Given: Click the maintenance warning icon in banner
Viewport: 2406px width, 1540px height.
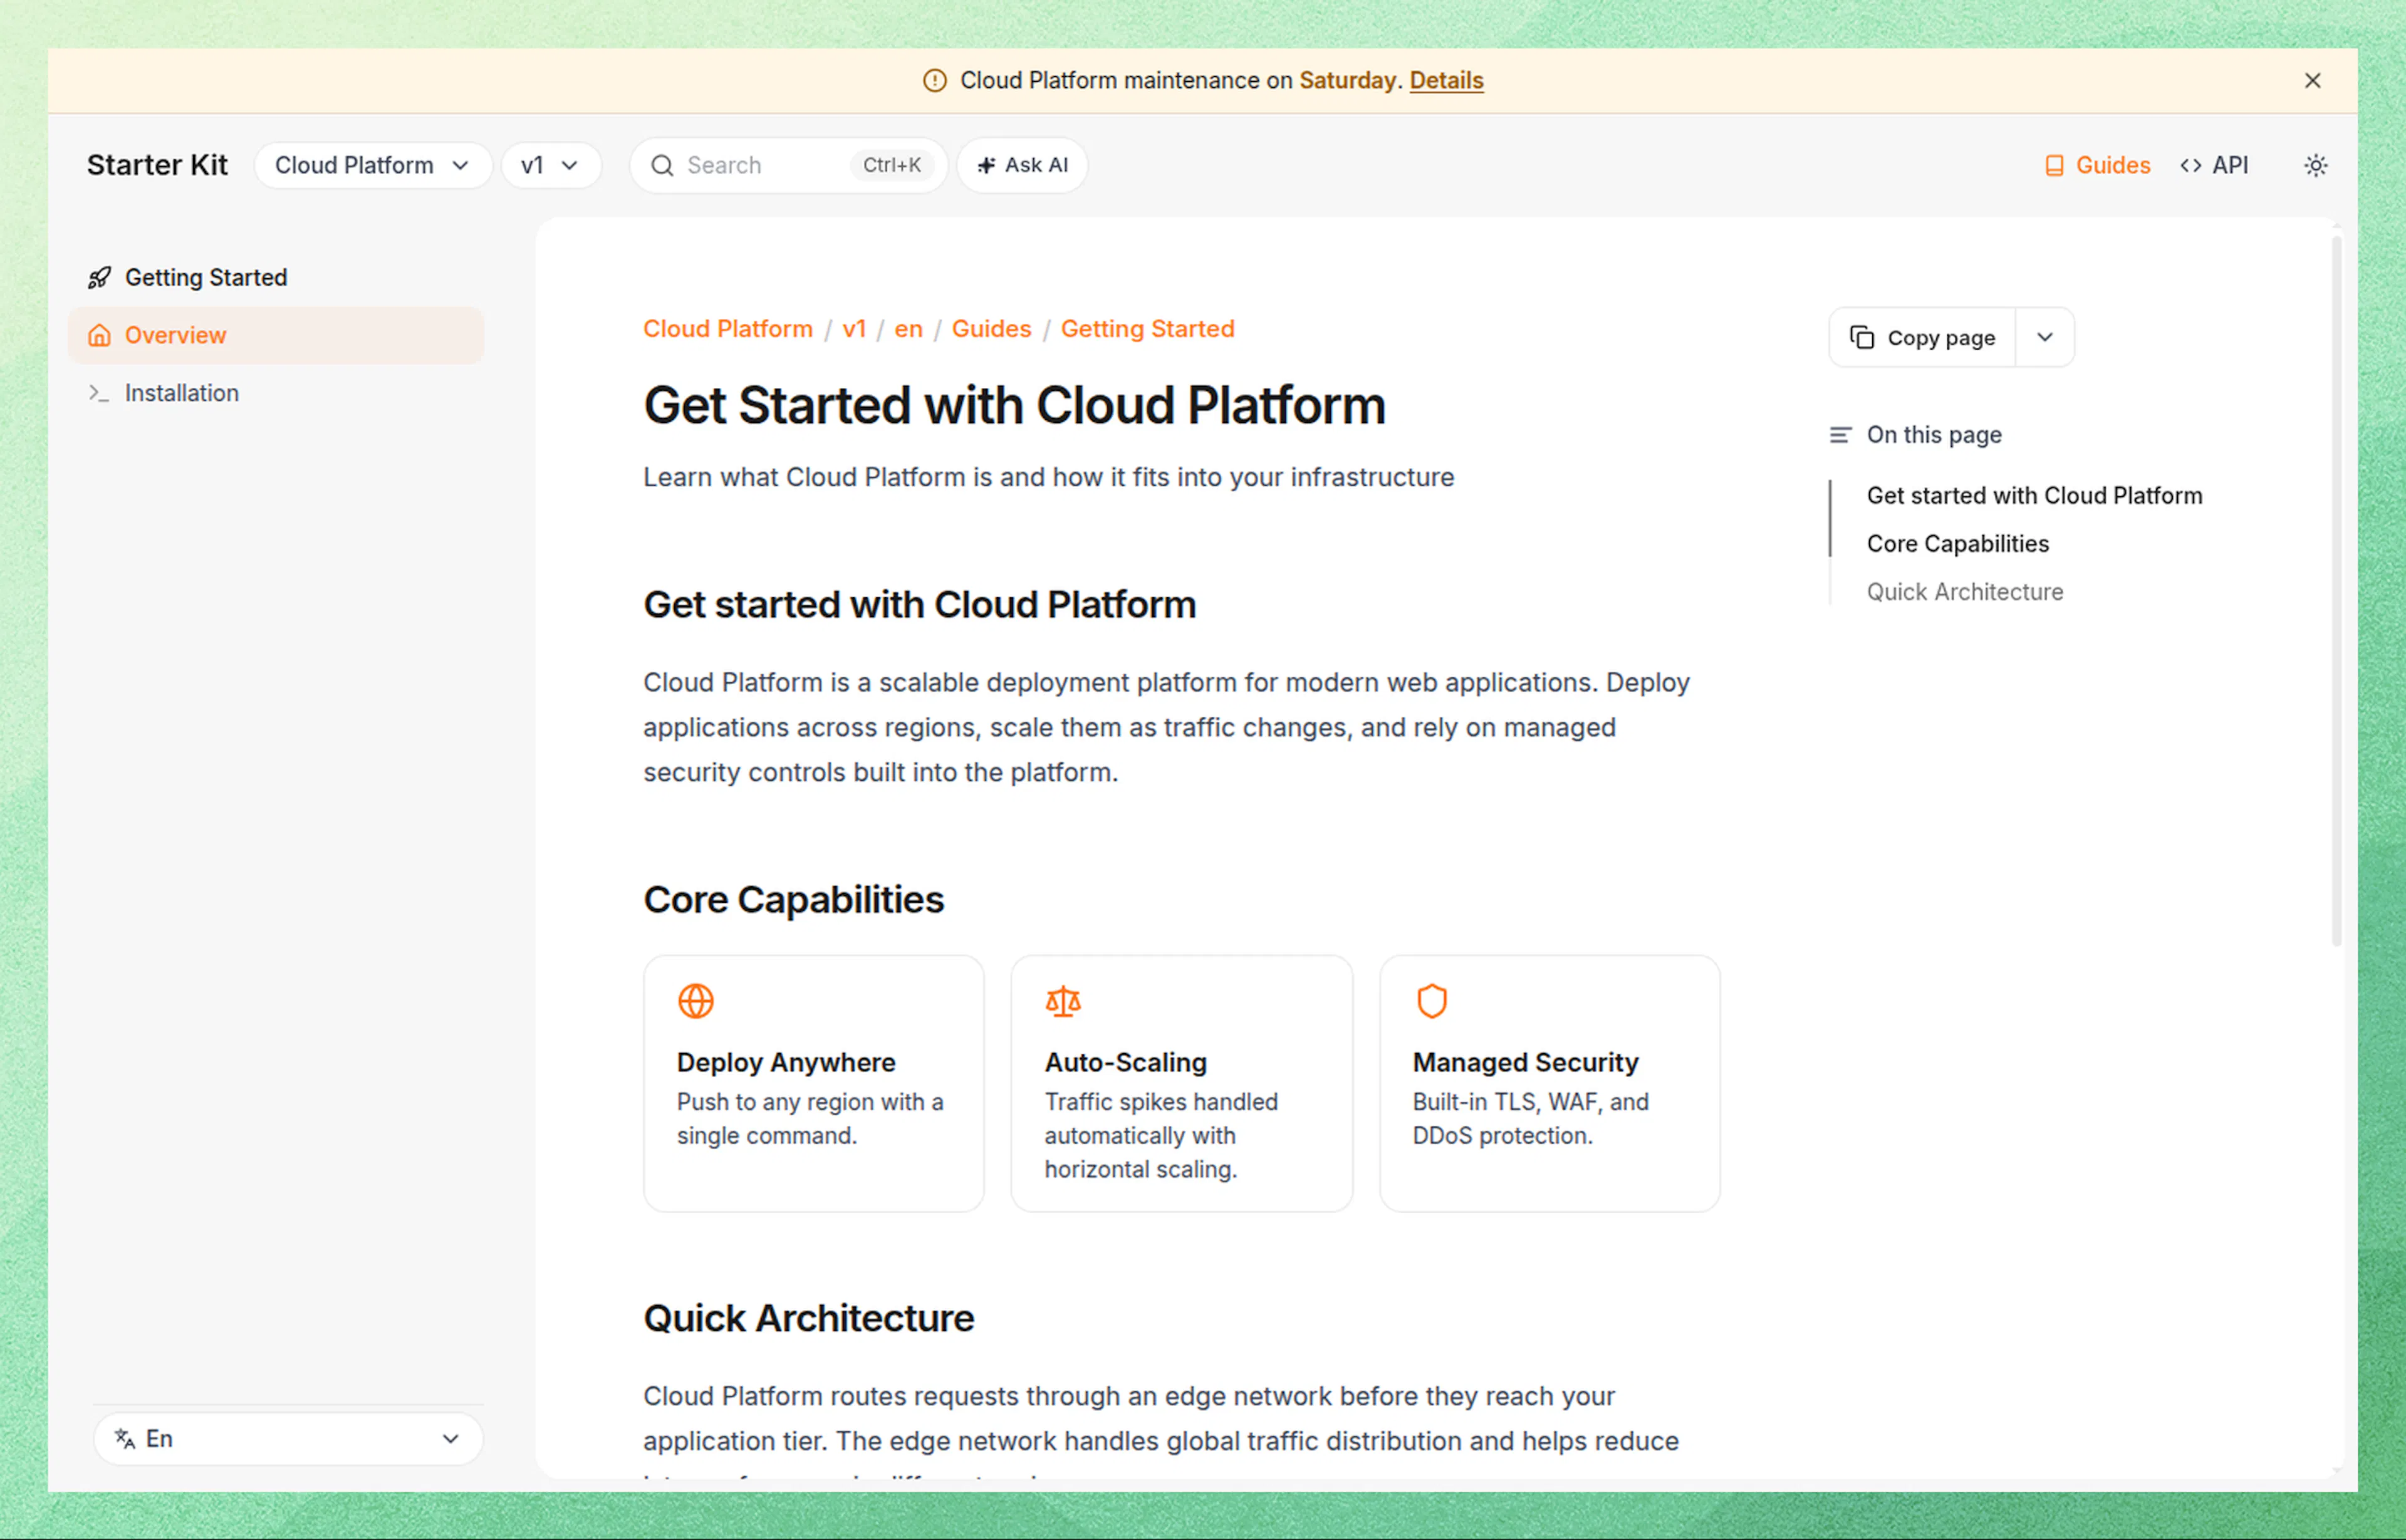Looking at the screenshot, I should [x=934, y=81].
